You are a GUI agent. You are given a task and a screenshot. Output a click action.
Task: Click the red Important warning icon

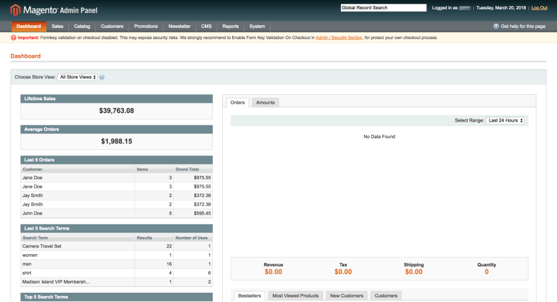click(13, 38)
